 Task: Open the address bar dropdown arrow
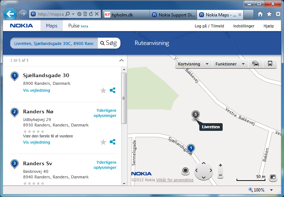73,14
